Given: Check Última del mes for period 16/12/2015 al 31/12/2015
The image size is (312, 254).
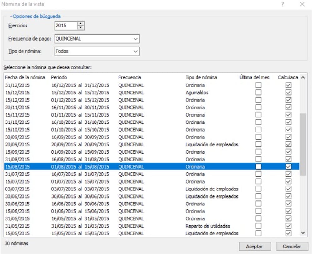Looking at the screenshot, I should coord(258,85).
